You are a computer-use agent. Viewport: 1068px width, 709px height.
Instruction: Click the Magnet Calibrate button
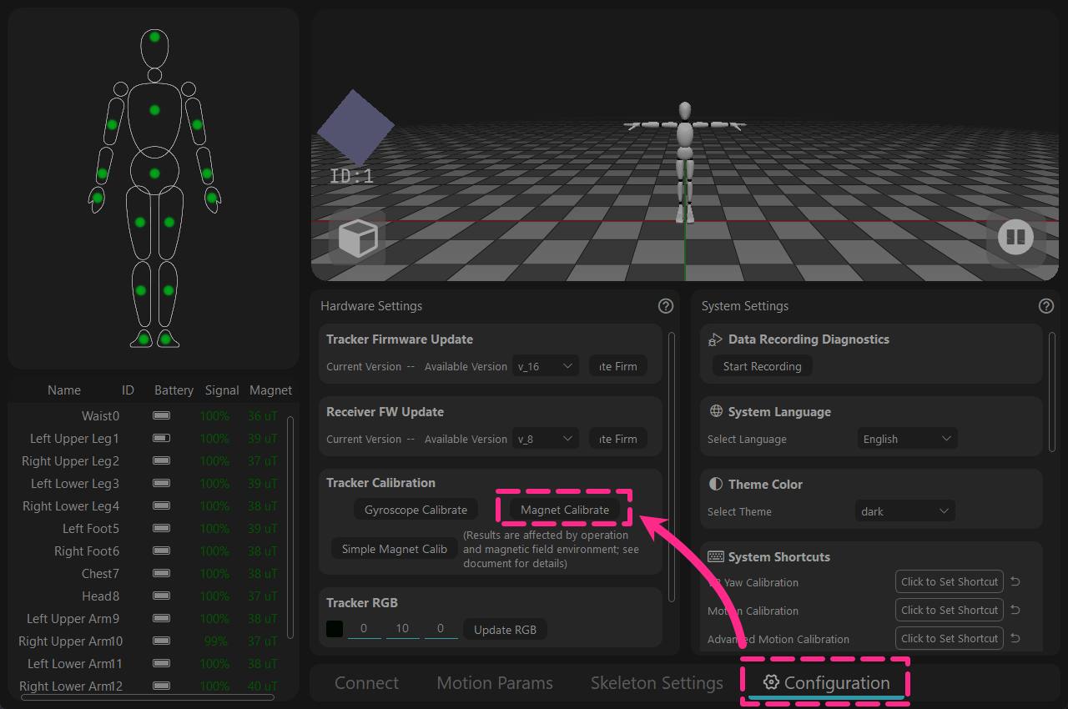tap(565, 510)
